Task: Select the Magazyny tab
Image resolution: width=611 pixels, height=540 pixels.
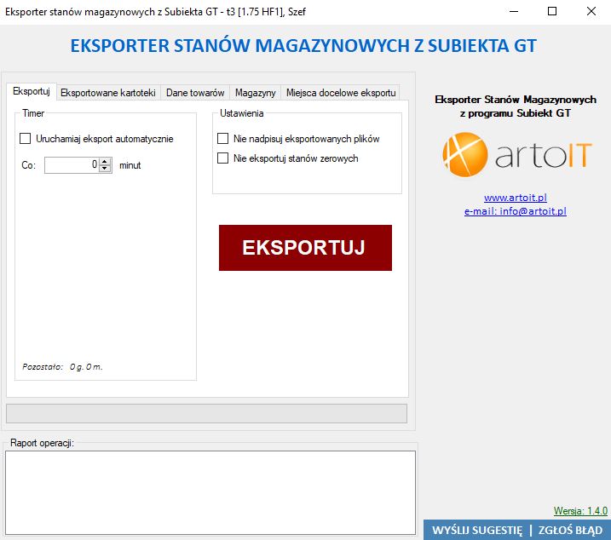Action: pos(255,93)
